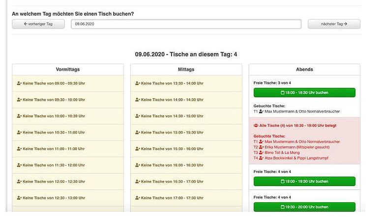Book the 18:00 - 18:30 Uhr slot

304,92
